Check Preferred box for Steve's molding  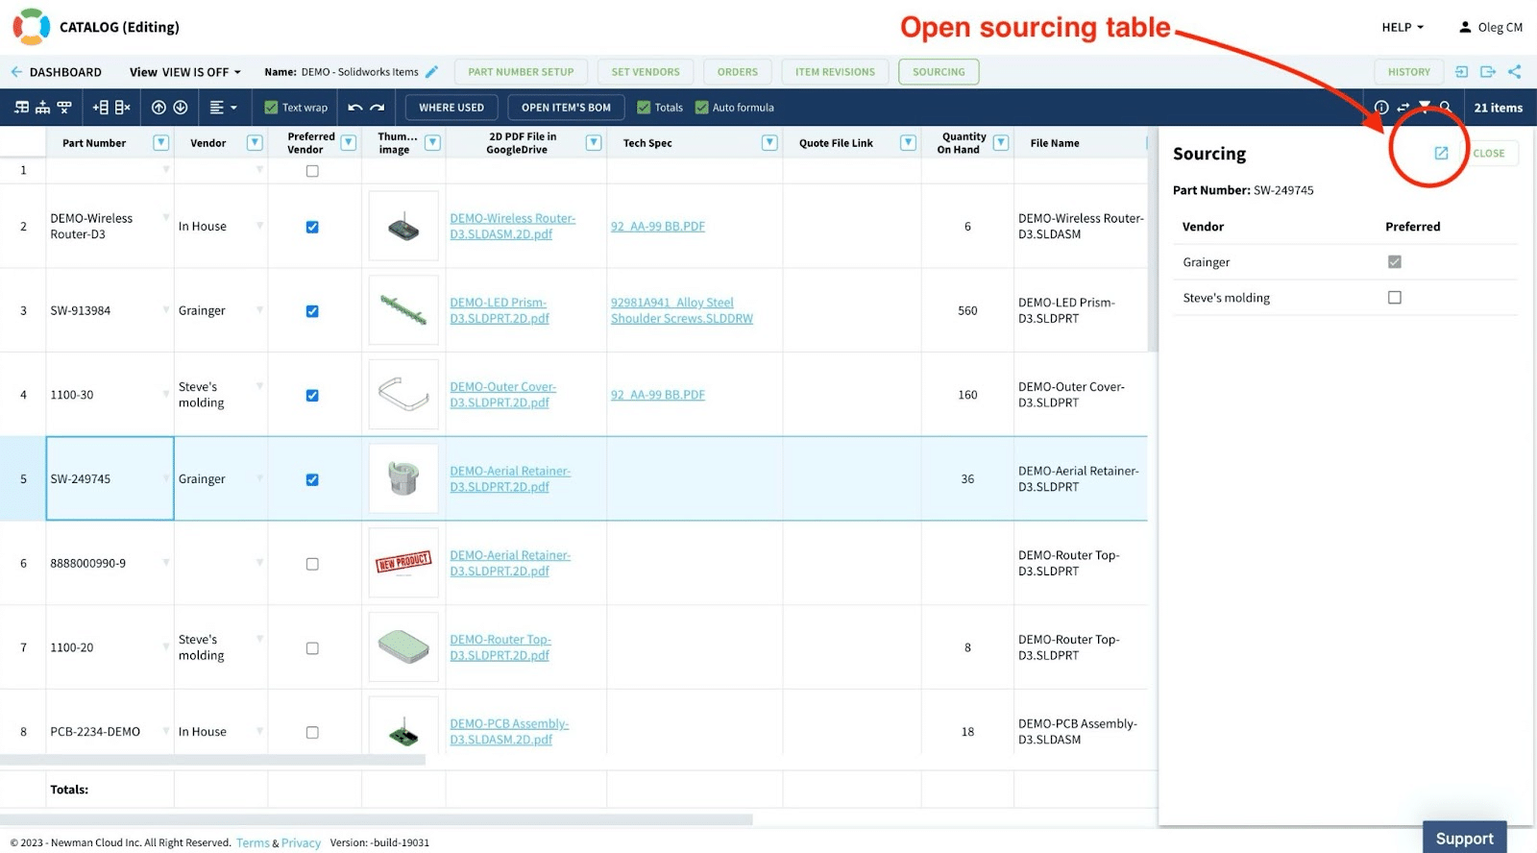(x=1395, y=298)
